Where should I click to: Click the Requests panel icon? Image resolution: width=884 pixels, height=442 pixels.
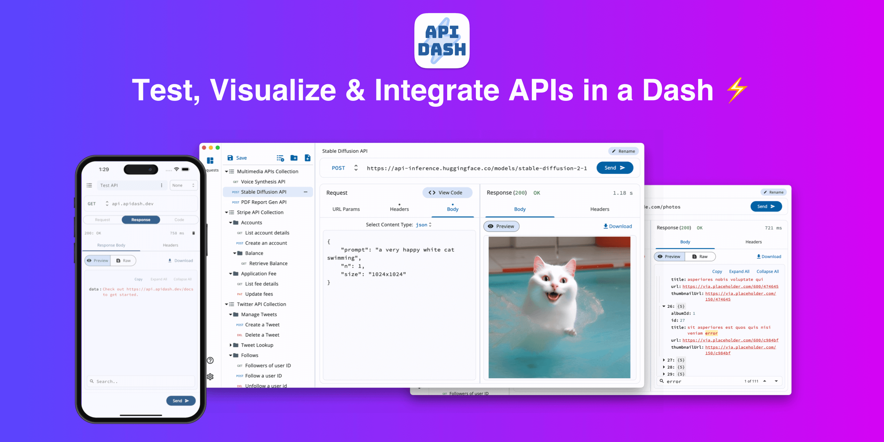211,160
